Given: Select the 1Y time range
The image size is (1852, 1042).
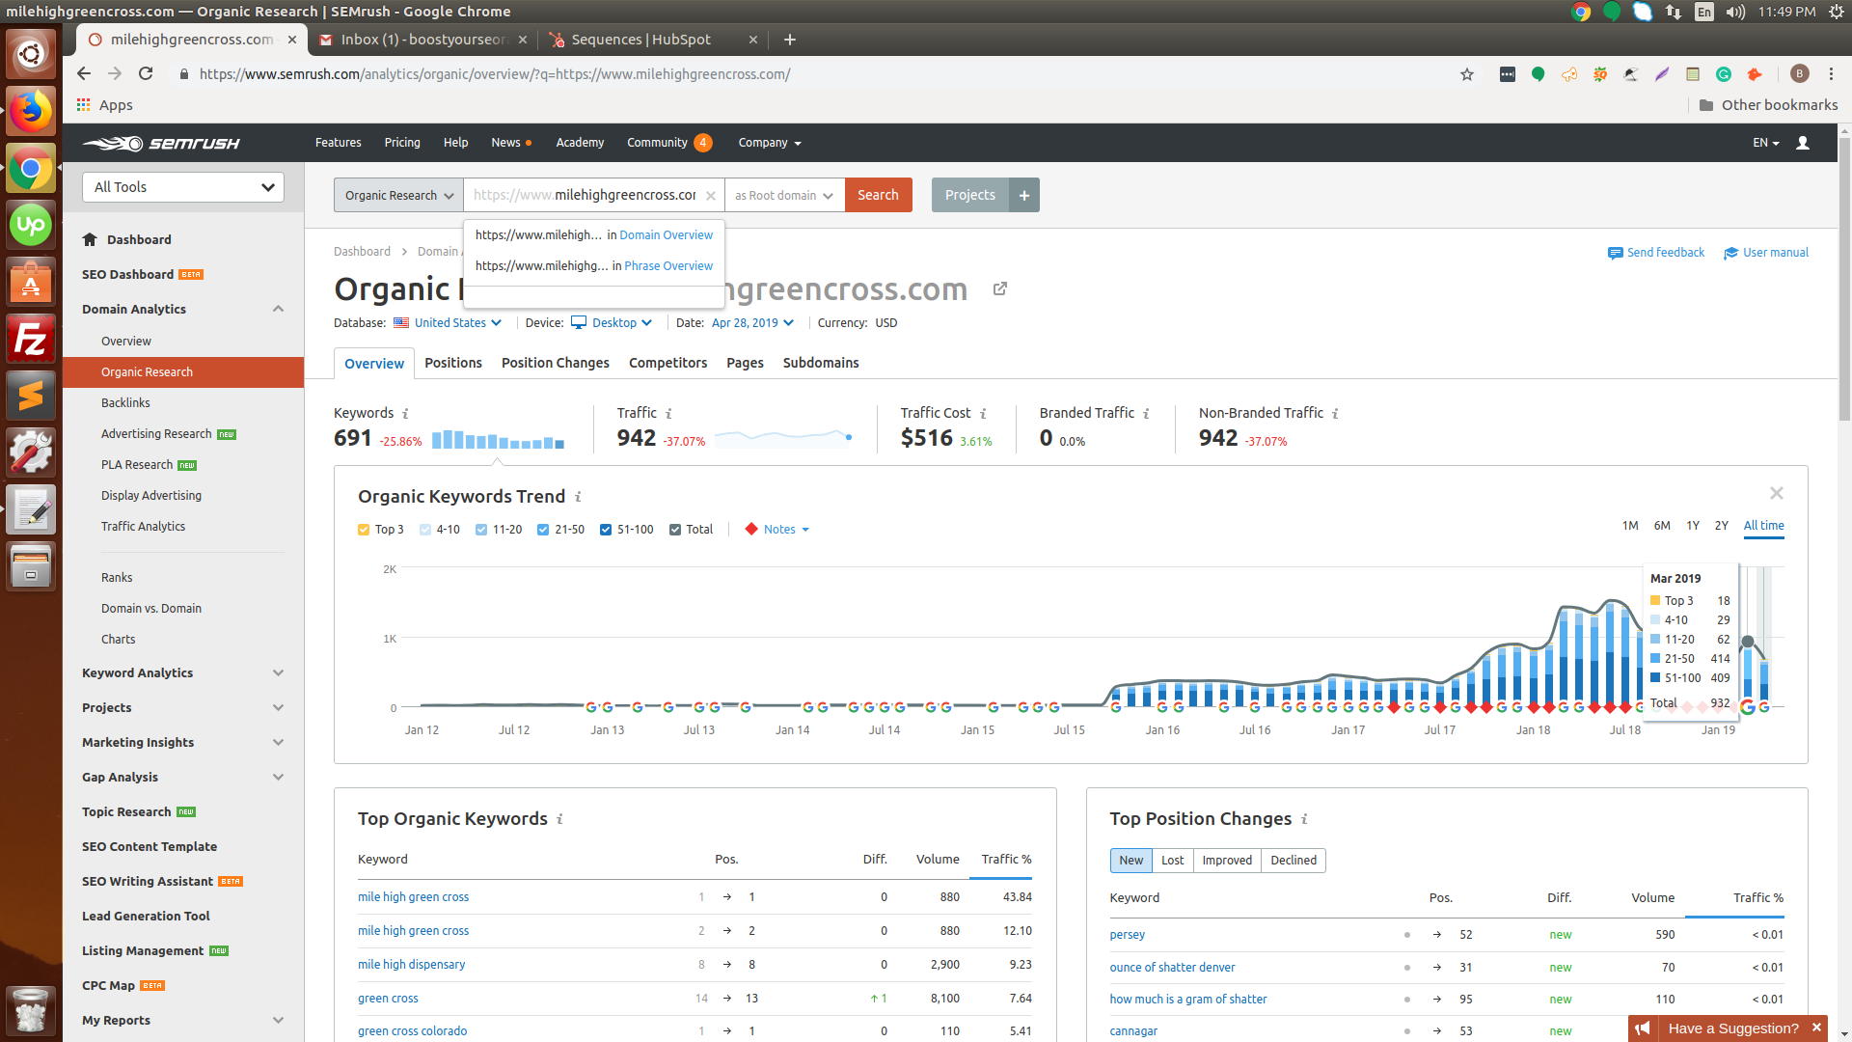Looking at the screenshot, I should tap(1692, 526).
